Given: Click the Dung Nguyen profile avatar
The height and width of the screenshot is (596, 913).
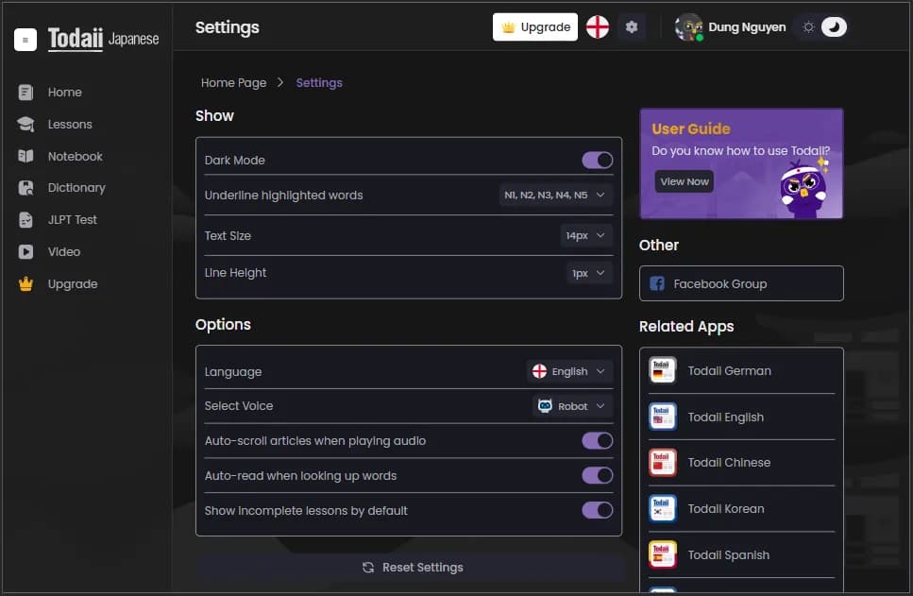Looking at the screenshot, I should point(688,27).
